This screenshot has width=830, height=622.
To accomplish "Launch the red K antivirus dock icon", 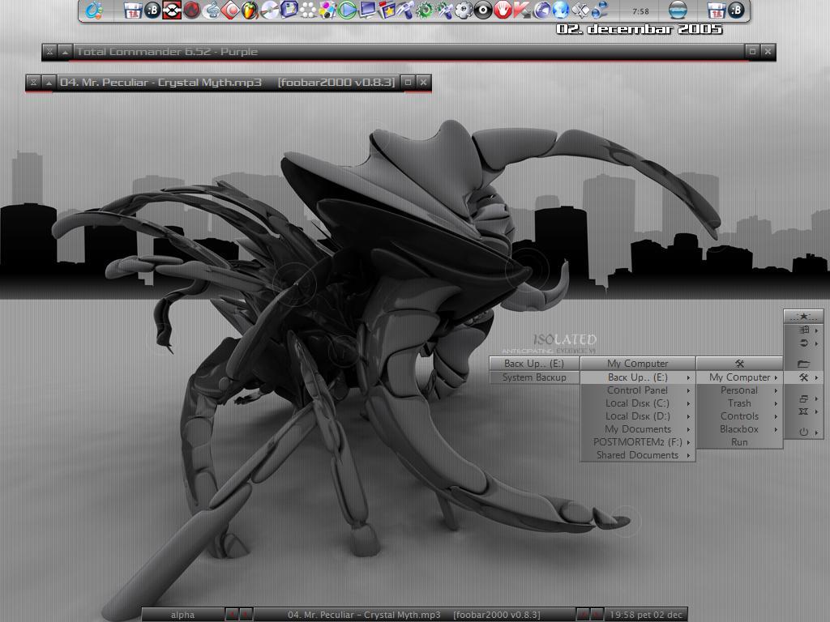I will pyautogui.click(x=522, y=10).
